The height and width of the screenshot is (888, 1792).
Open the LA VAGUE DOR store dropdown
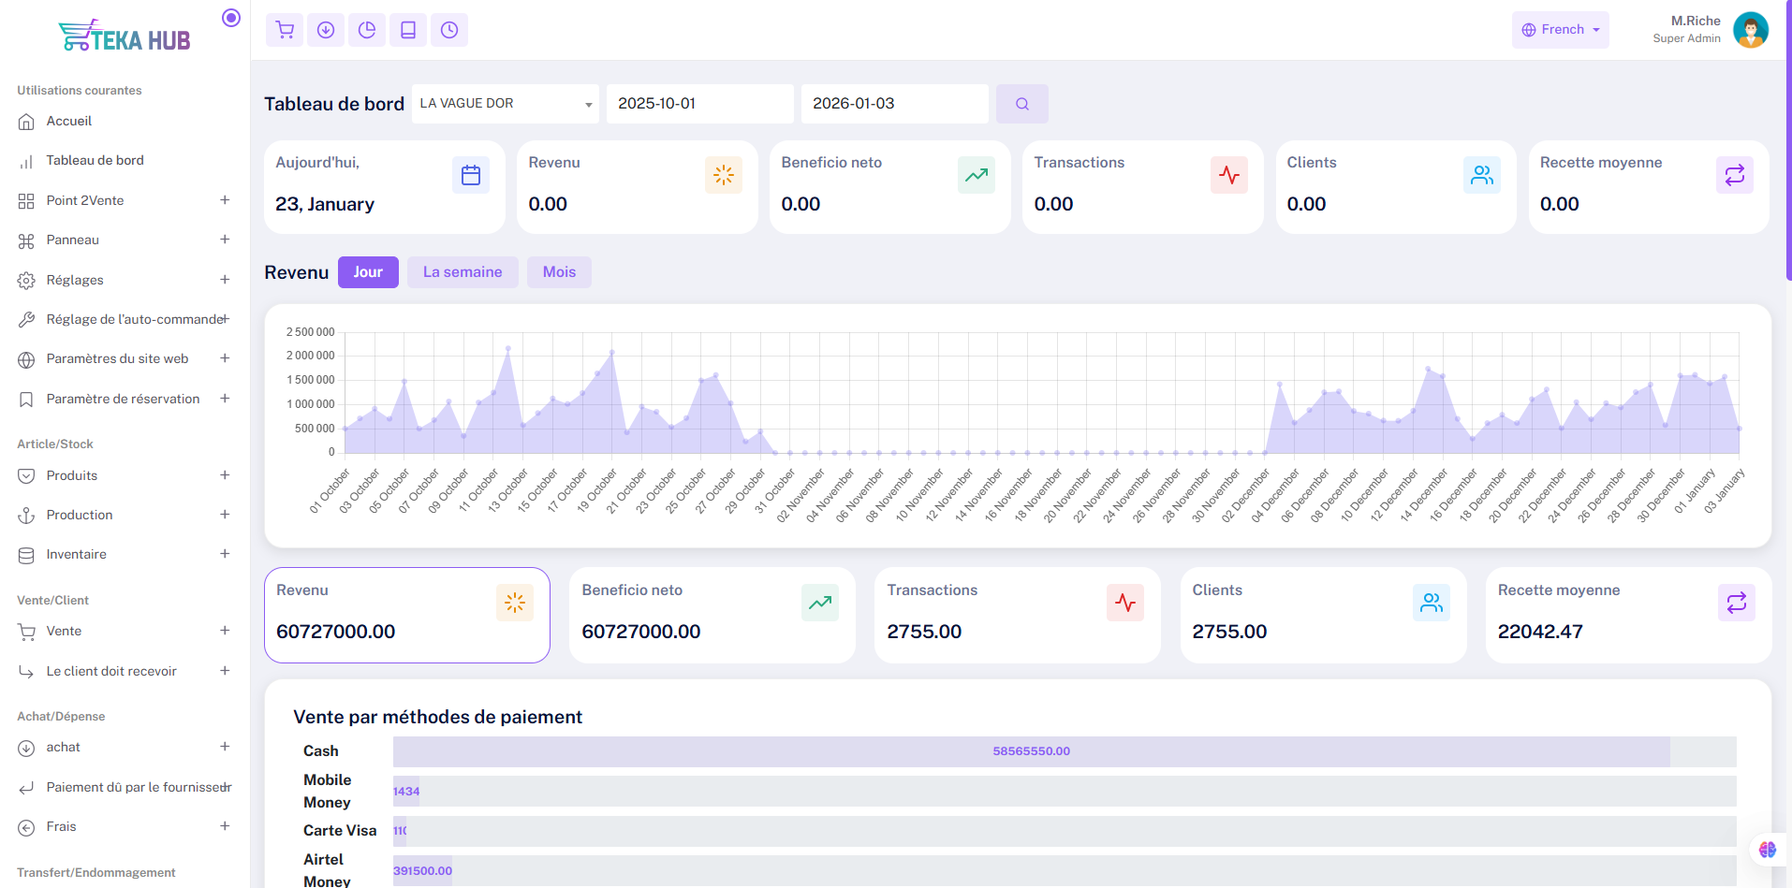[506, 104]
